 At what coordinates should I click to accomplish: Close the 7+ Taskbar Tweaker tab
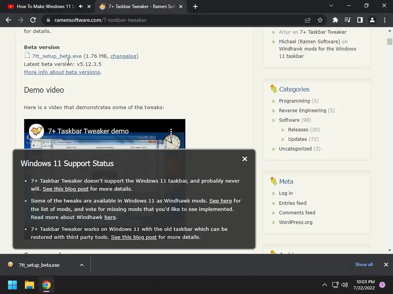[181, 7]
